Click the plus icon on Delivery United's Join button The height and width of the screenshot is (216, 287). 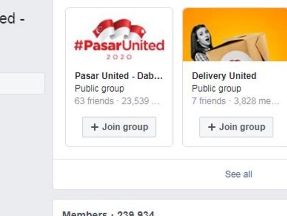pos(212,127)
